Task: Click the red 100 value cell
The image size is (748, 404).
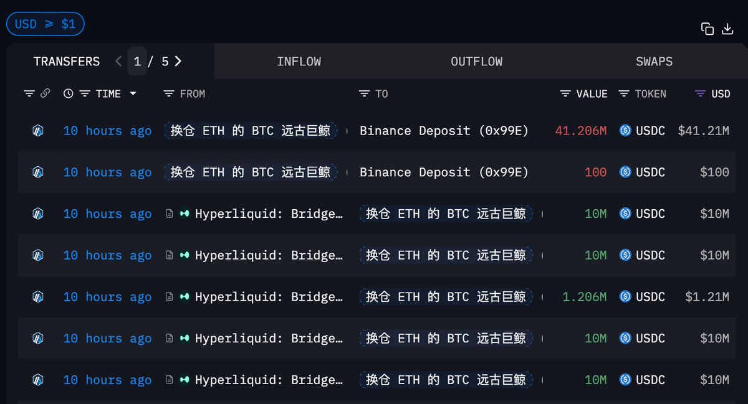Action: [595, 172]
